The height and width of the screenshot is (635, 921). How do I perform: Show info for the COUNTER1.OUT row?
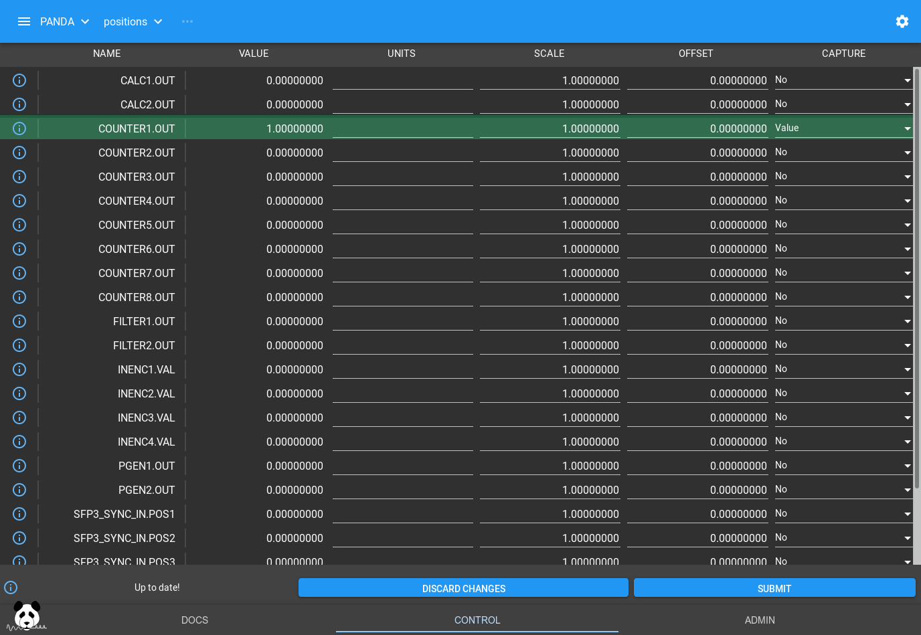tap(19, 128)
